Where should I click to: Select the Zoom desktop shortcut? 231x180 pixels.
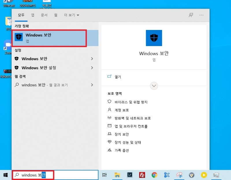(x=8, y=47)
